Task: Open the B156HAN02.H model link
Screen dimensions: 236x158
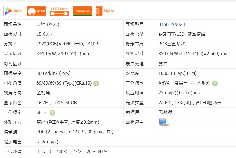Action: (172, 25)
